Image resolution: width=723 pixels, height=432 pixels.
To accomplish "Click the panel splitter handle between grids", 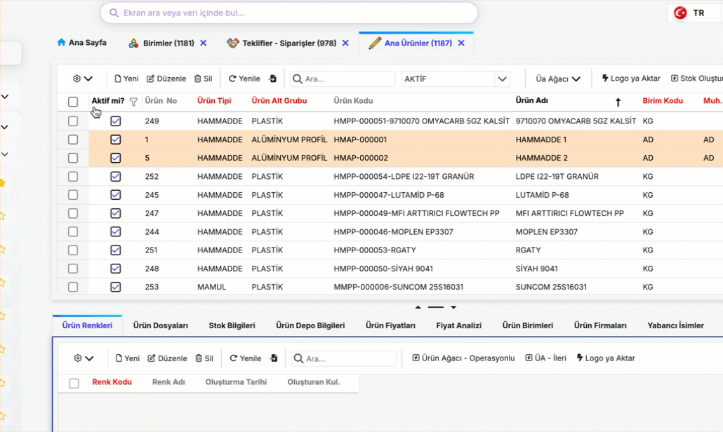I will (436, 307).
